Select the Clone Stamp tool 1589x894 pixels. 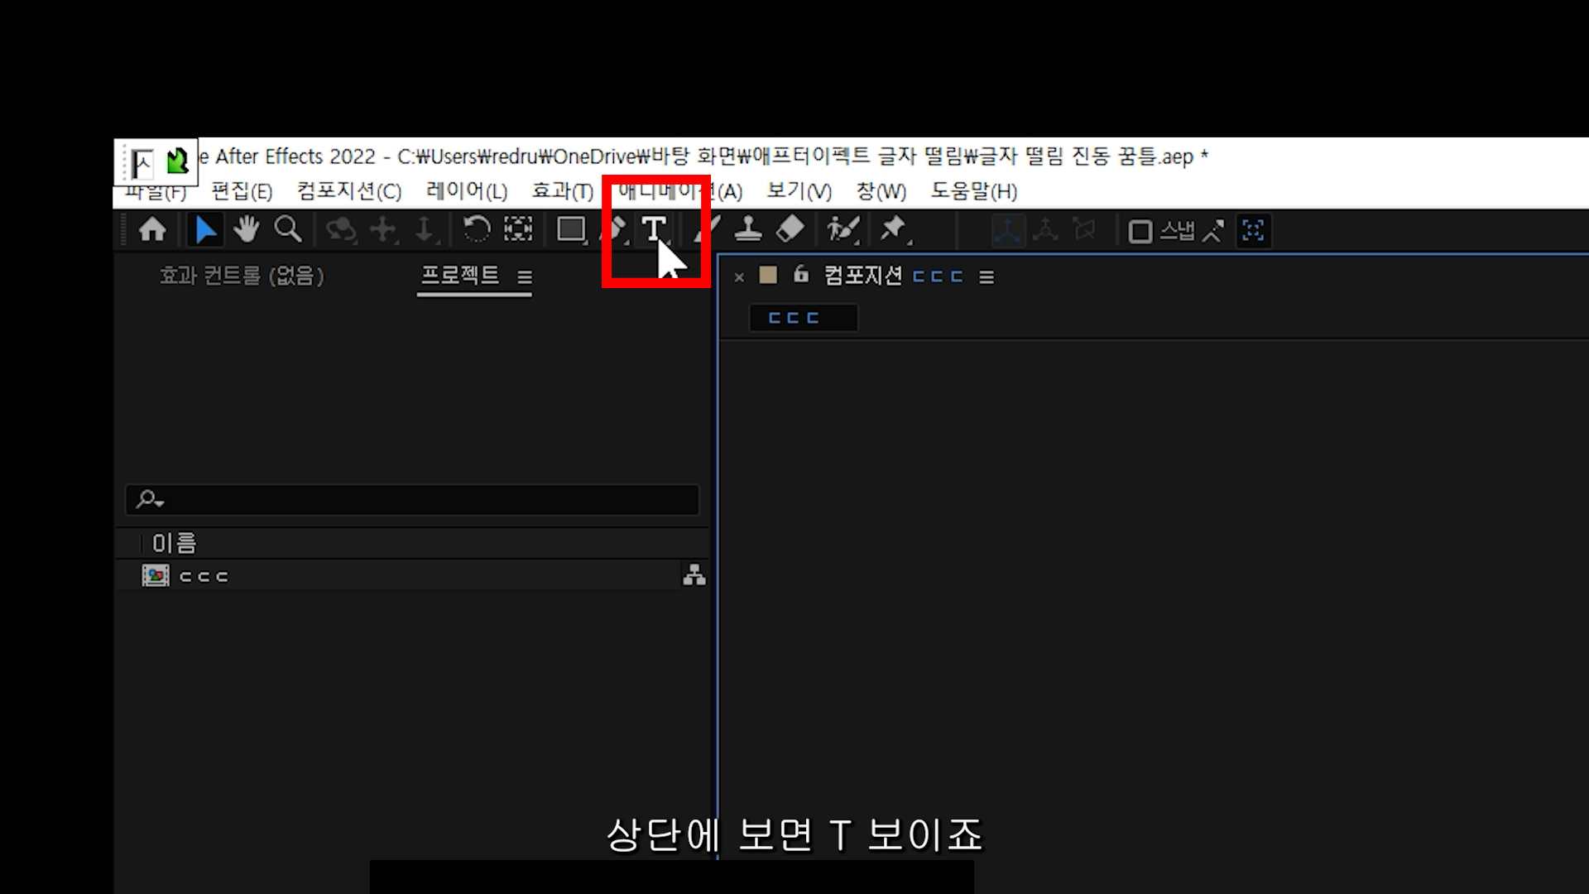click(748, 229)
